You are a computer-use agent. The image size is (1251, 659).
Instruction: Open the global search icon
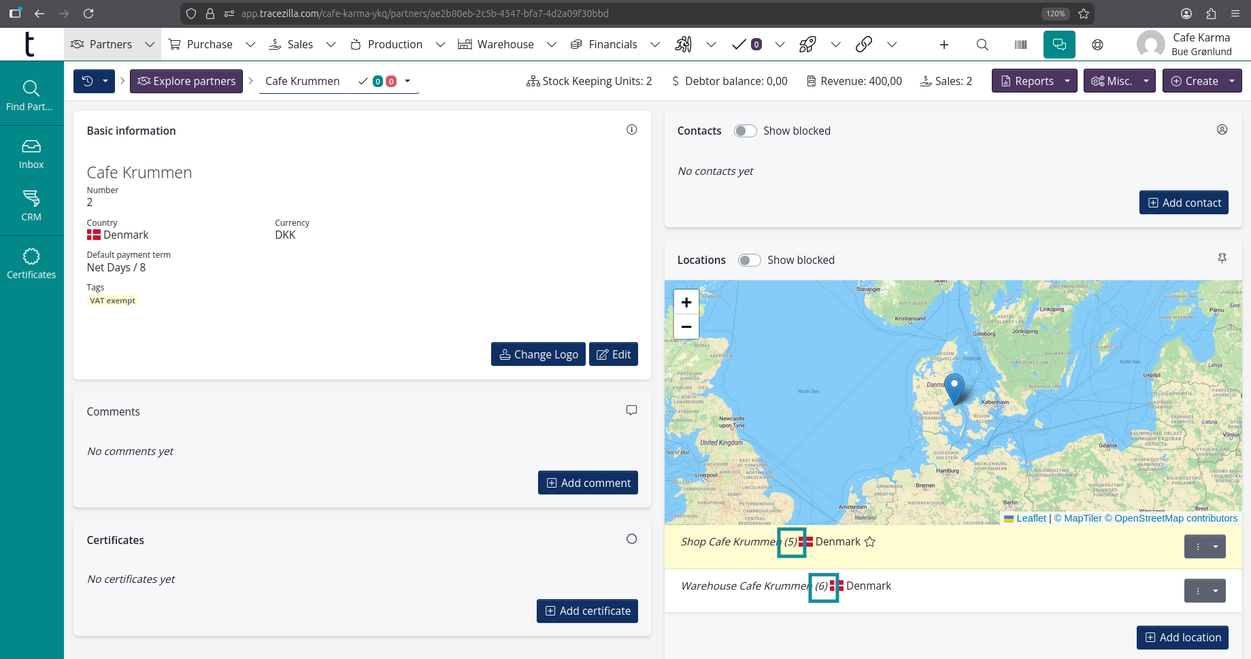click(982, 44)
